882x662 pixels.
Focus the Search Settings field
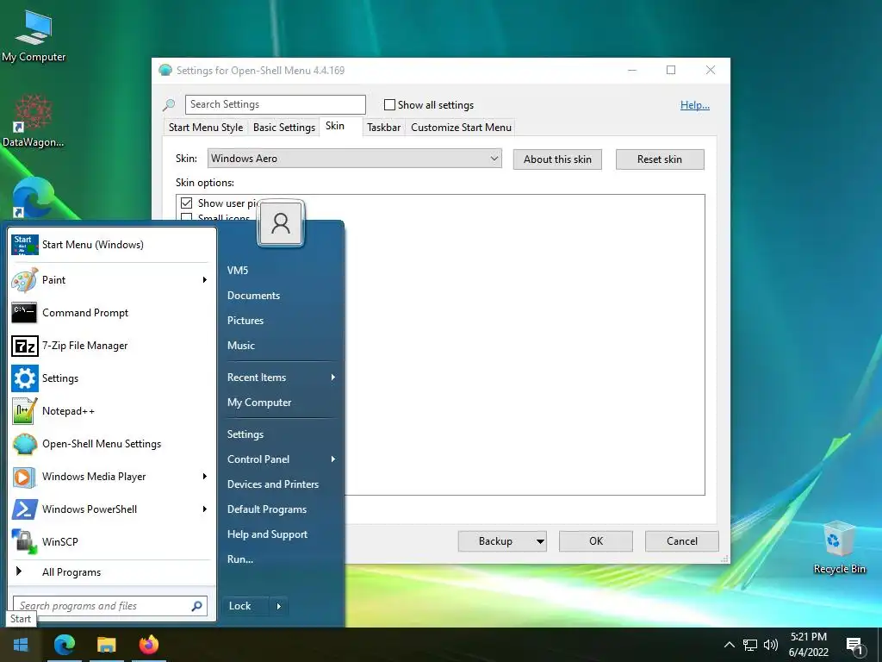click(275, 104)
